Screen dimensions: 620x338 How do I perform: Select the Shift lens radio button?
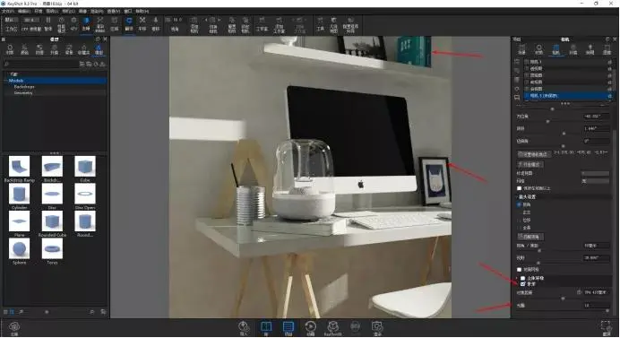(x=519, y=220)
